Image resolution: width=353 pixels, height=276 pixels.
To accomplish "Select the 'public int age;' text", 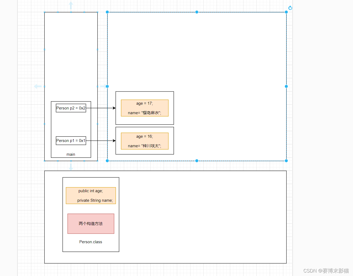I will pyautogui.click(x=91, y=191).
